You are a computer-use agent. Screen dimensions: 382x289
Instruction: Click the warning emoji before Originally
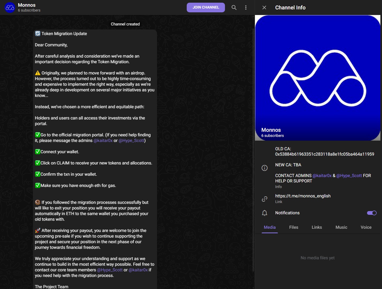coord(38,73)
